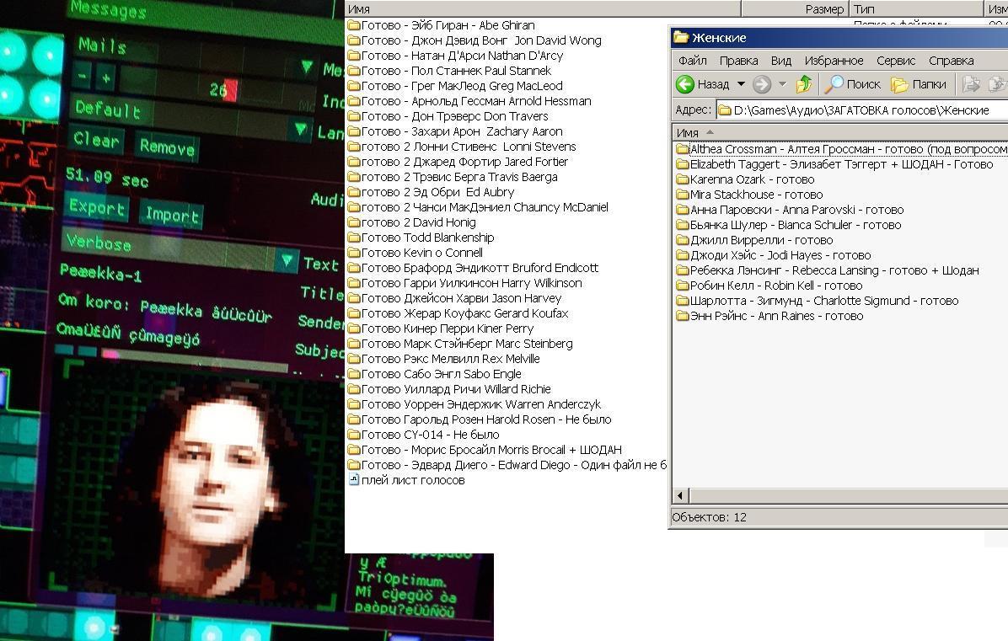The width and height of the screenshot is (1008, 641).
Task: Select Шарлотта - Зигмунд - Charlotte Sigmund folder
Action: pos(824,301)
